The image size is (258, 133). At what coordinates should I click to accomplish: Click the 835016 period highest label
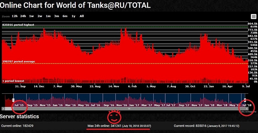tap(18, 25)
